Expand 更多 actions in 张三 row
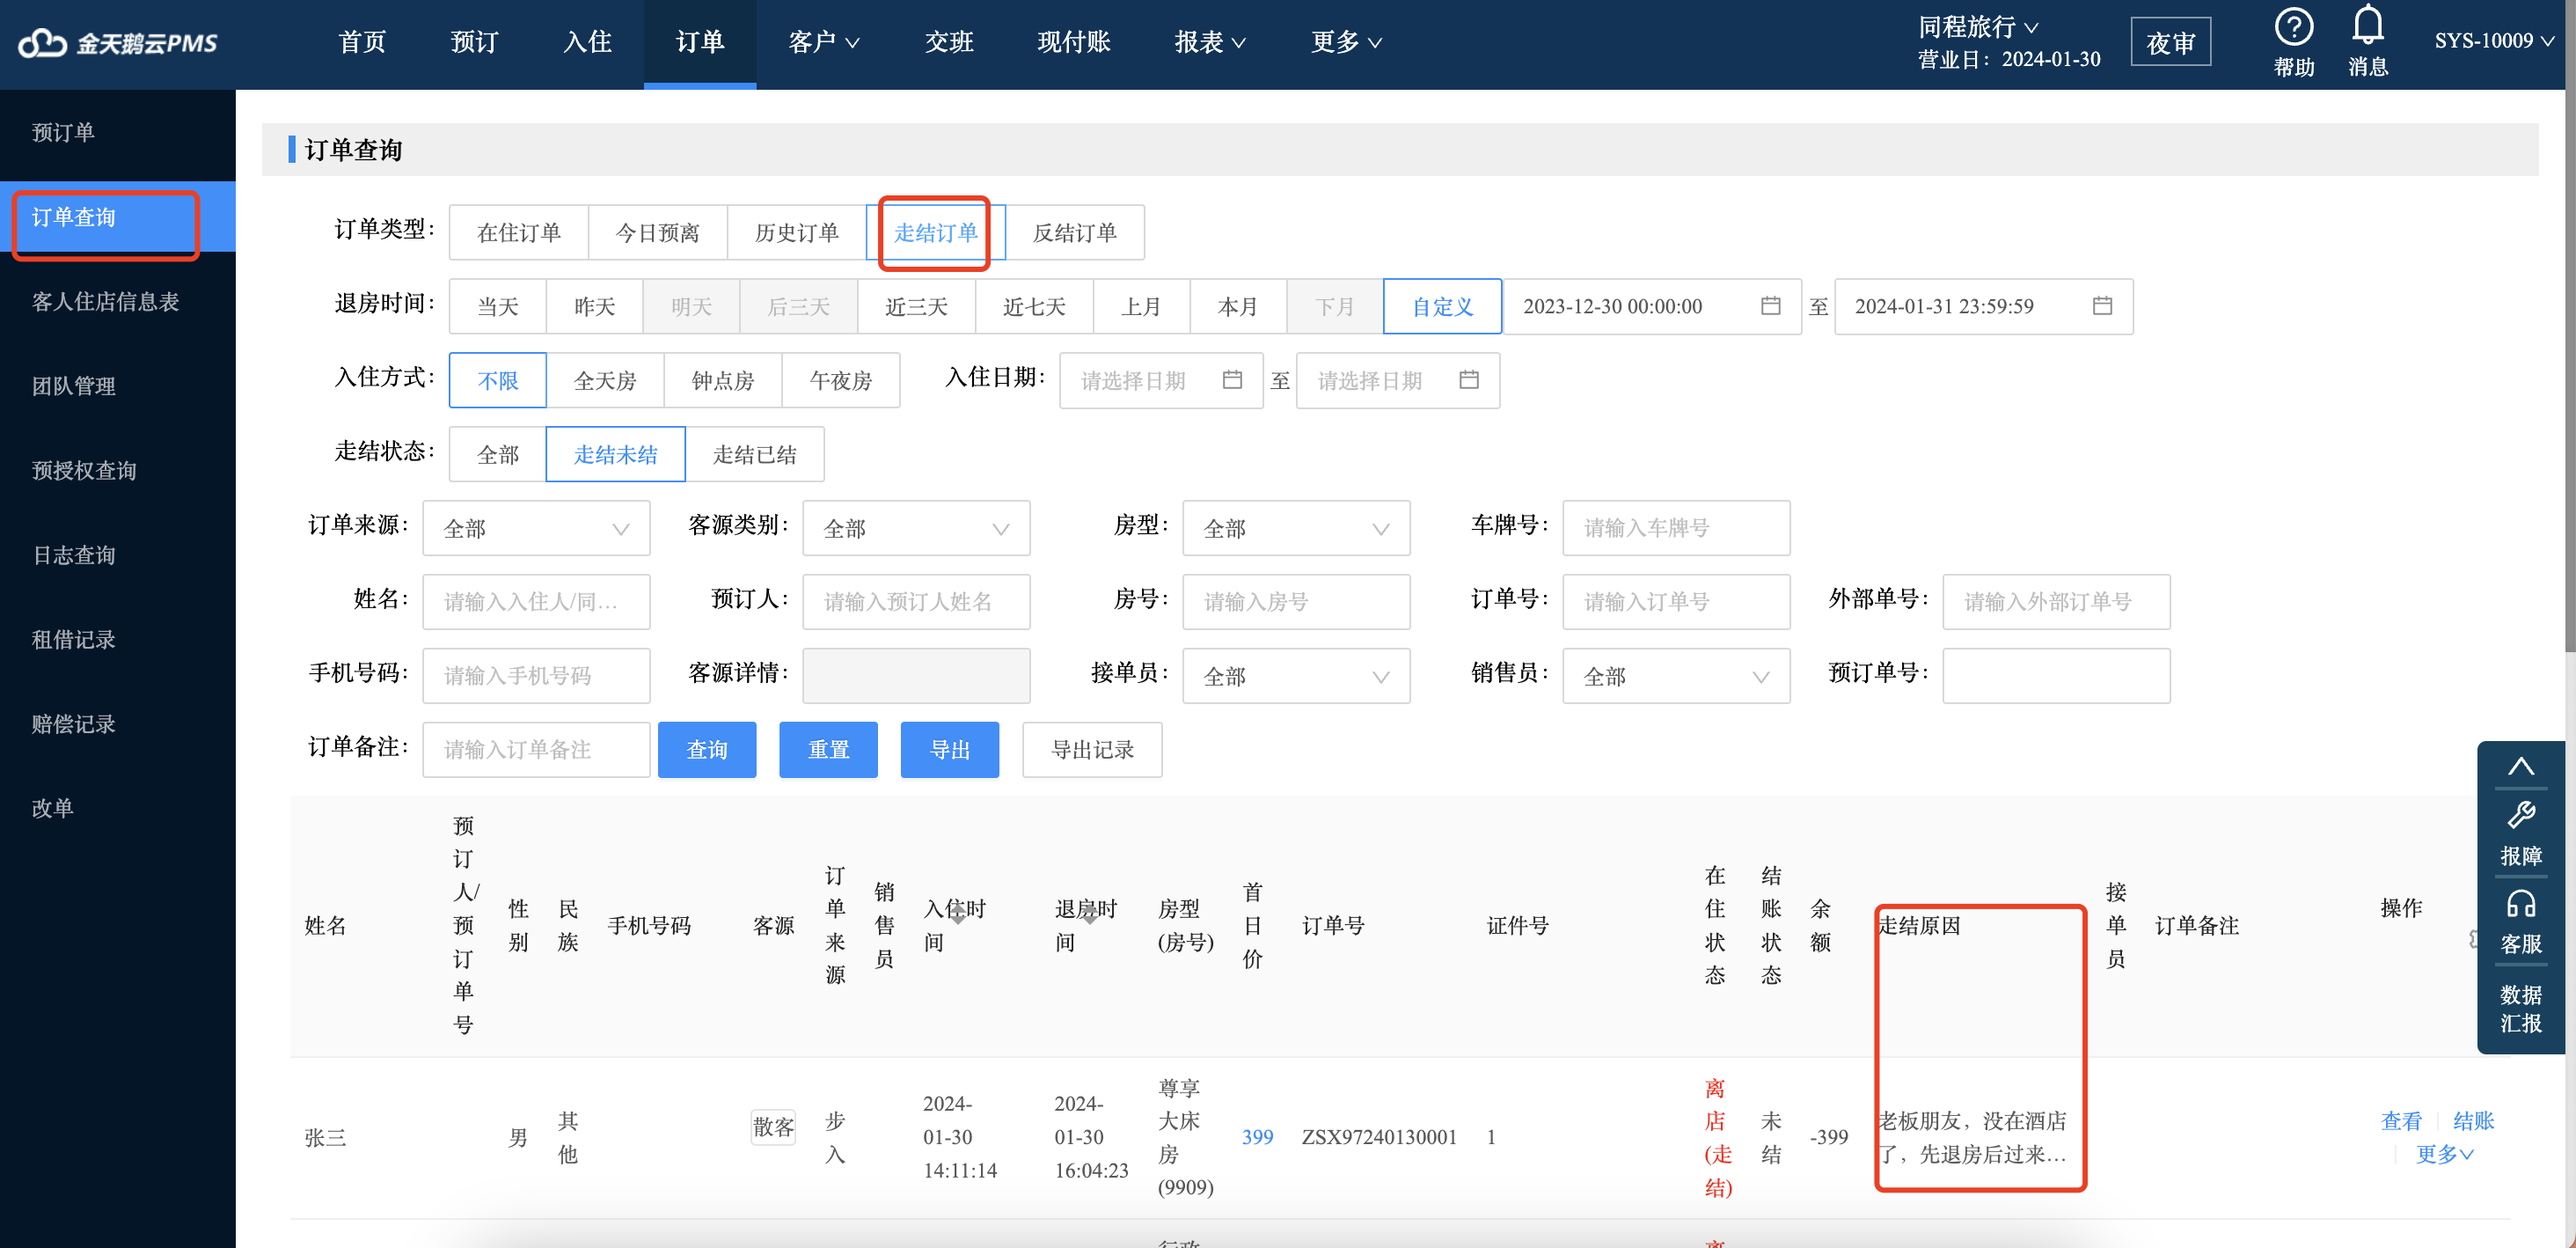Viewport: 2576px width, 1248px height. pos(2444,1154)
